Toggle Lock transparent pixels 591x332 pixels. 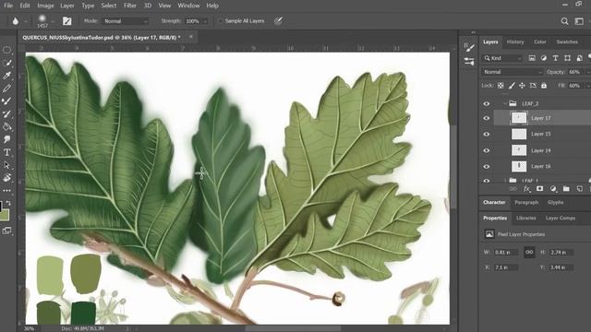coord(501,86)
